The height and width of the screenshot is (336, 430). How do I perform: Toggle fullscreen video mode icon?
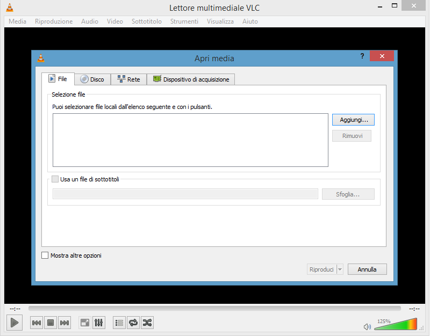pyautogui.click(x=85, y=323)
